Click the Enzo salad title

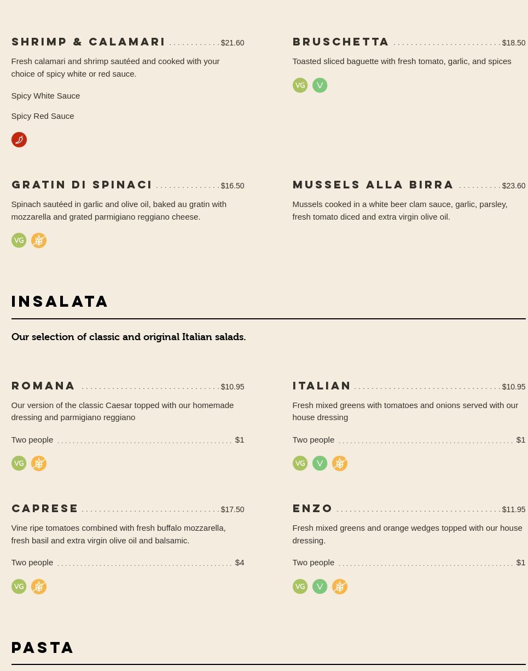point(312,509)
